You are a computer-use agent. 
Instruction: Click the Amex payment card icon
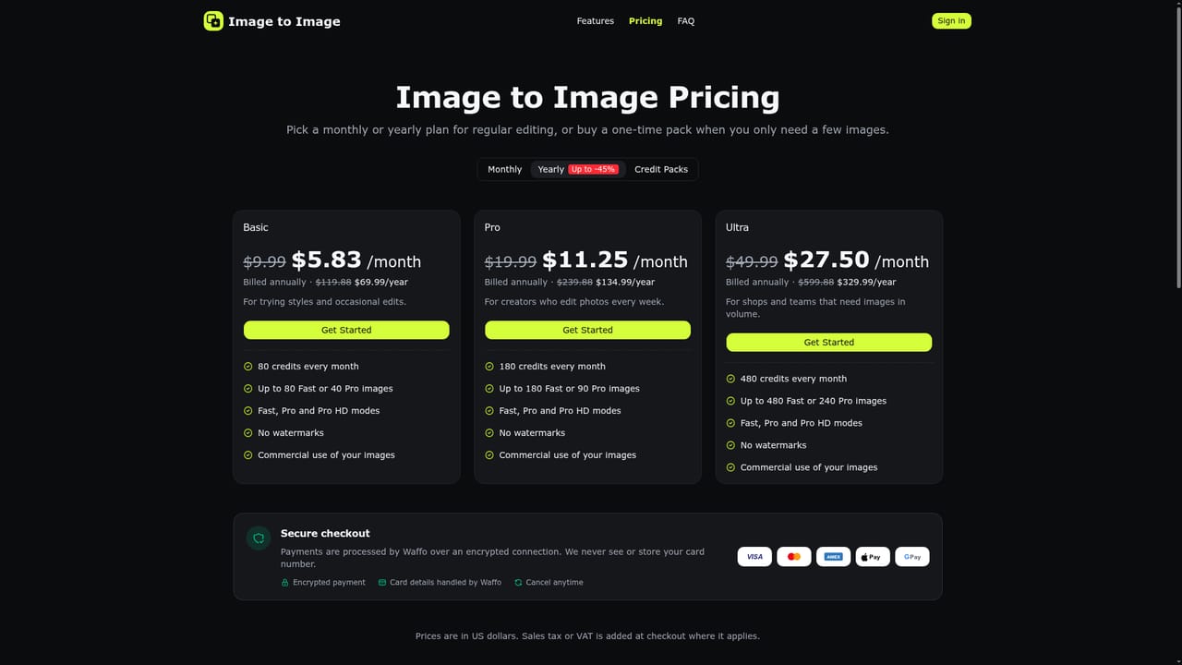[833, 557]
